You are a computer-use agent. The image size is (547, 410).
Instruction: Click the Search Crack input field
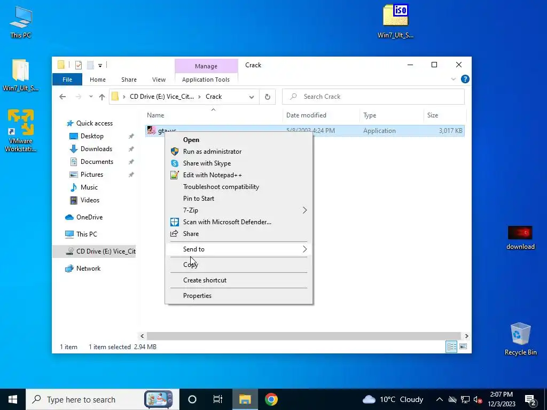[373, 97]
